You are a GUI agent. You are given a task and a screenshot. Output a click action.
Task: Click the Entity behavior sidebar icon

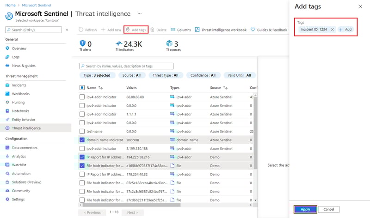(x=7, y=120)
